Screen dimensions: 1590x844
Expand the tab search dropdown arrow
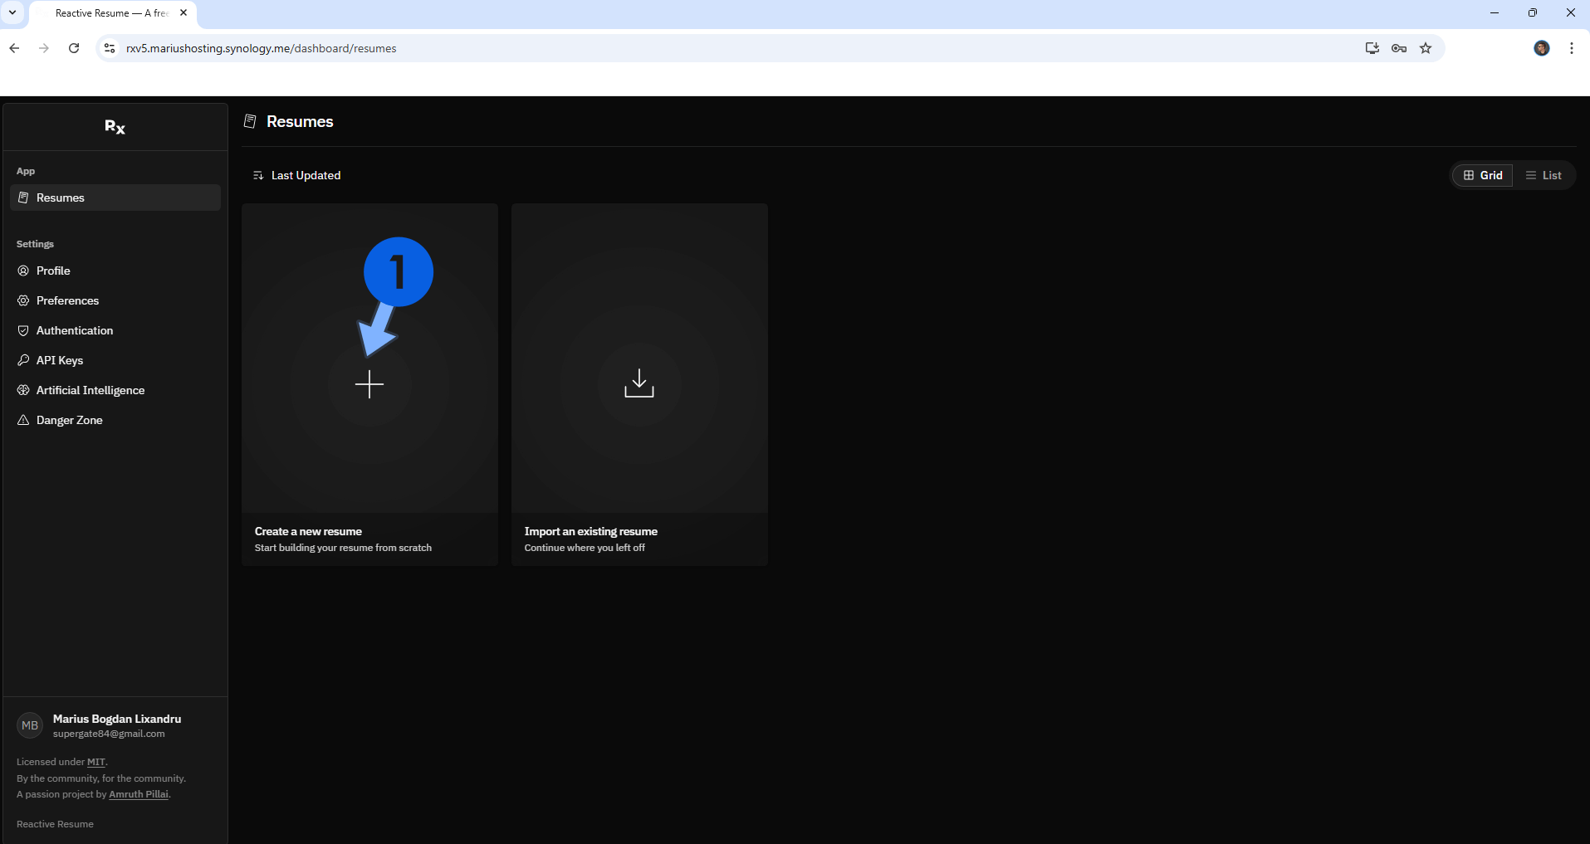pos(12,12)
